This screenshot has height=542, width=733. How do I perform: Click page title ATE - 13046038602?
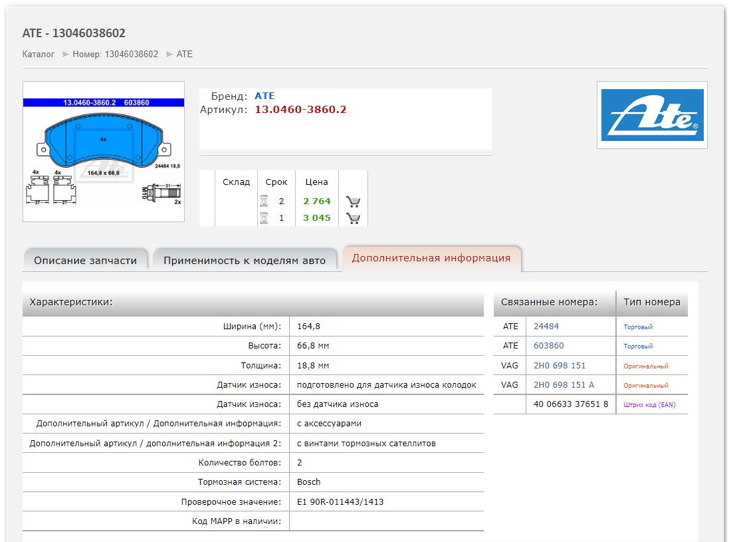74,33
